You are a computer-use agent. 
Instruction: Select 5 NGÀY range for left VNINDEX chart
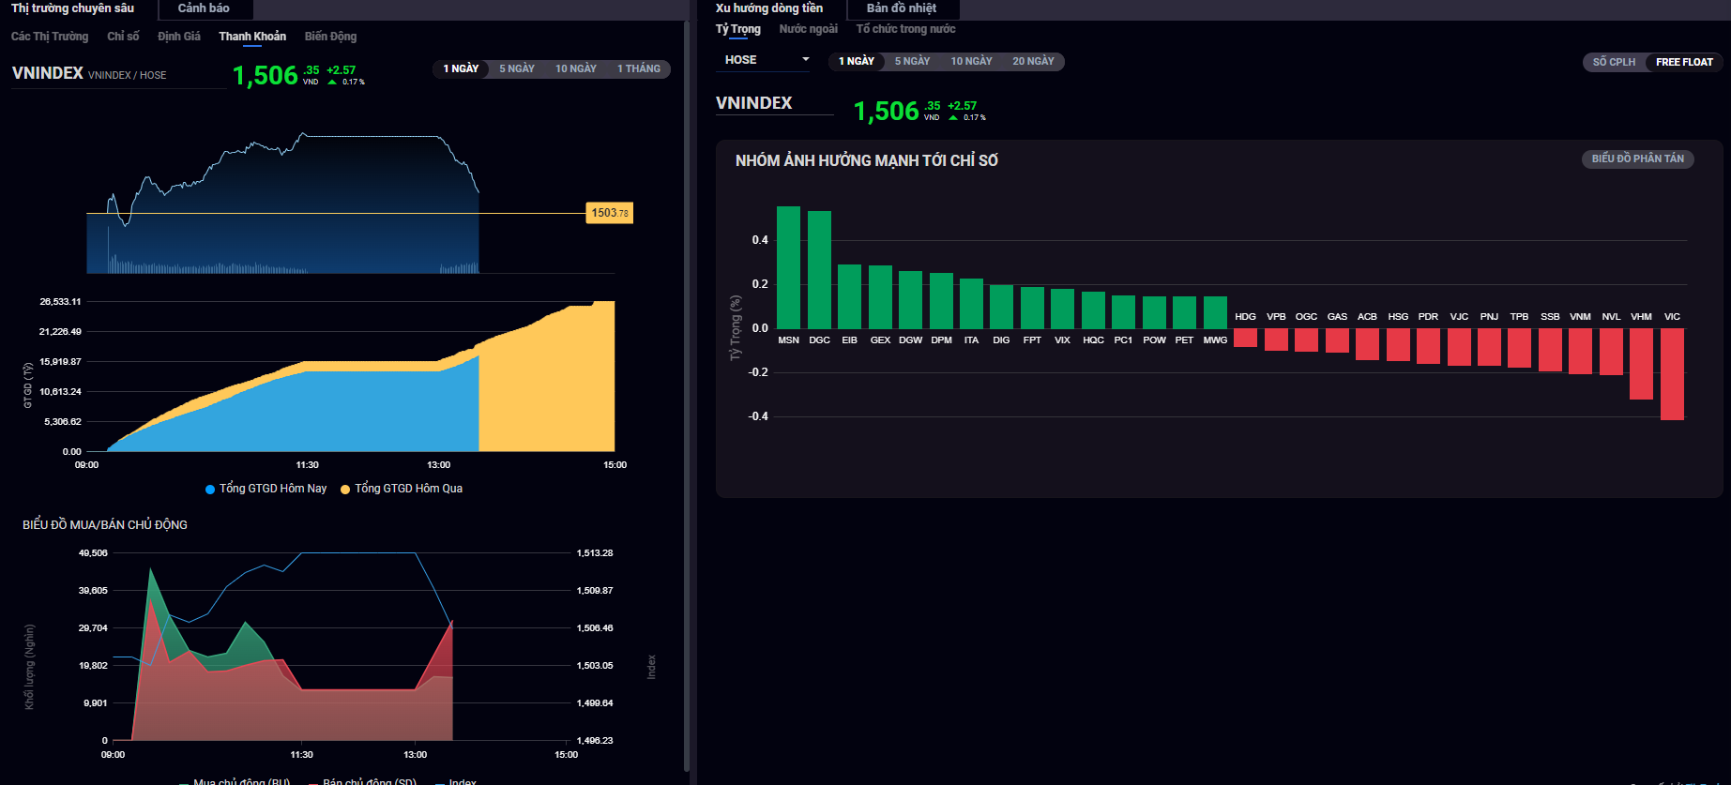(517, 68)
